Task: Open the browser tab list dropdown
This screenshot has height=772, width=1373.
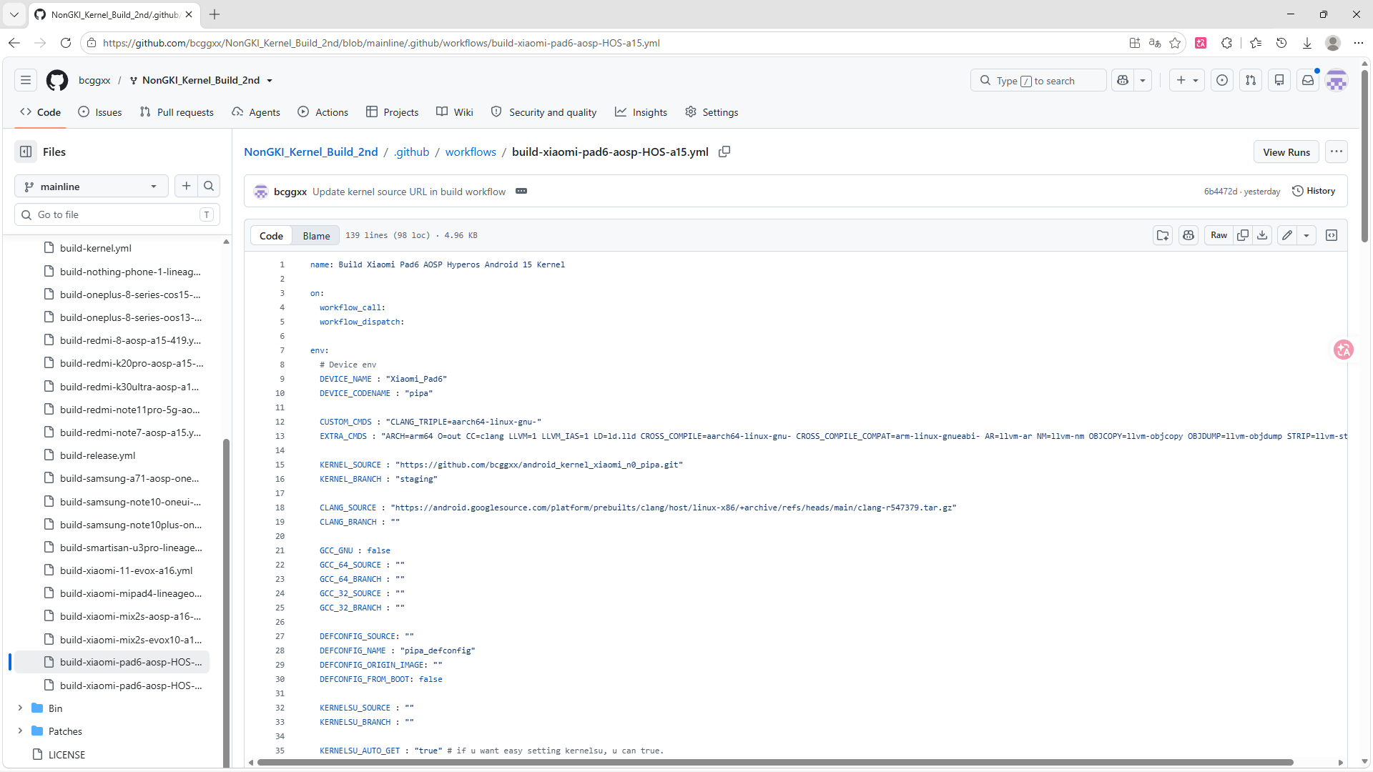Action: click(x=14, y=14)
